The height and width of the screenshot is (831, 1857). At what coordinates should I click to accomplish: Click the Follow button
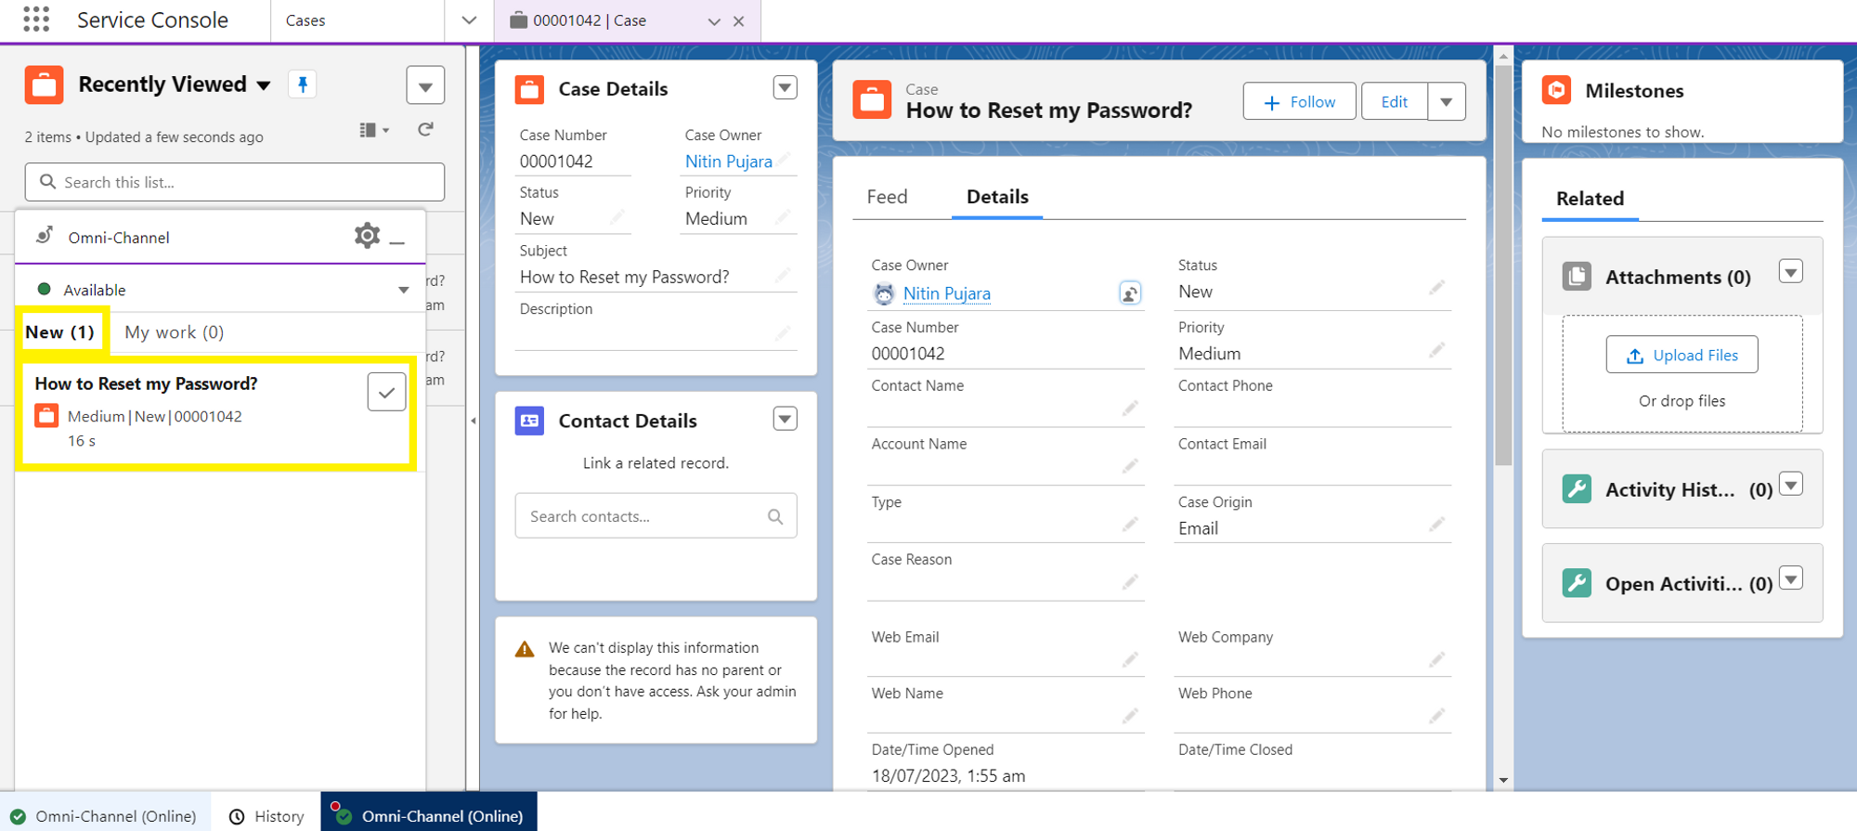[x=1299, y=102]
